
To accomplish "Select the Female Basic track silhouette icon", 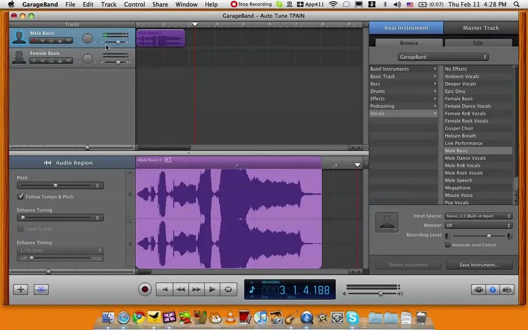I will coord(19,58).
